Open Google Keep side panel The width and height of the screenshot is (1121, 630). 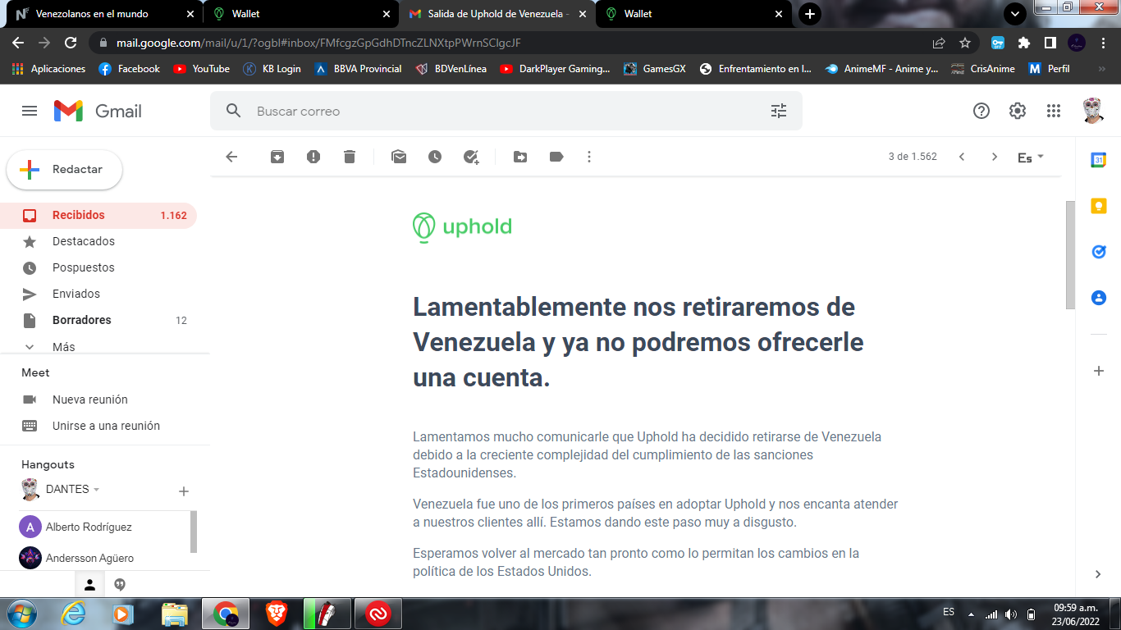point(1099,206)
